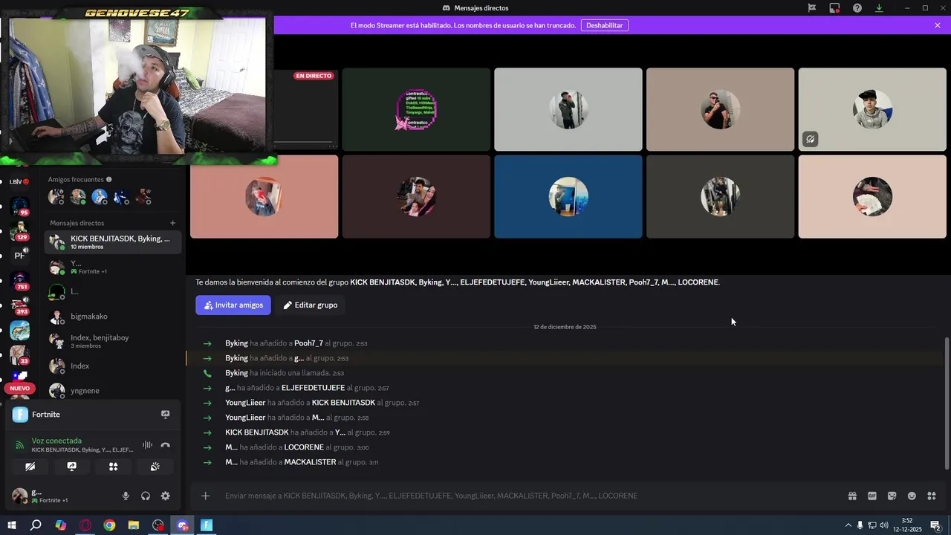
Task: Open user settings gear
Action: [165, 496]
